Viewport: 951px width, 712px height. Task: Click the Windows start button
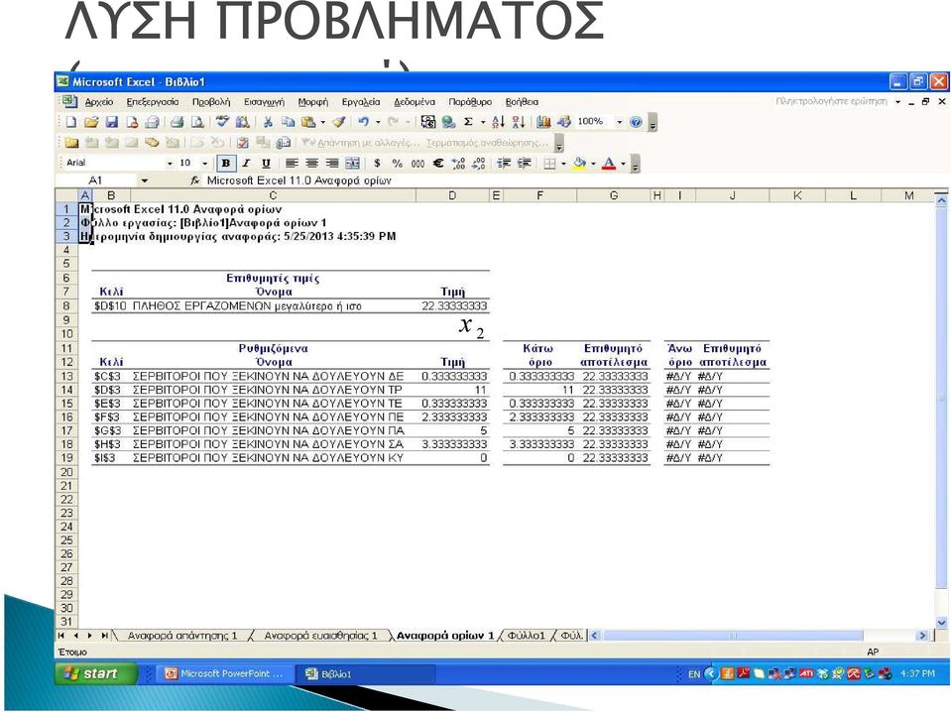coord(96,673)
